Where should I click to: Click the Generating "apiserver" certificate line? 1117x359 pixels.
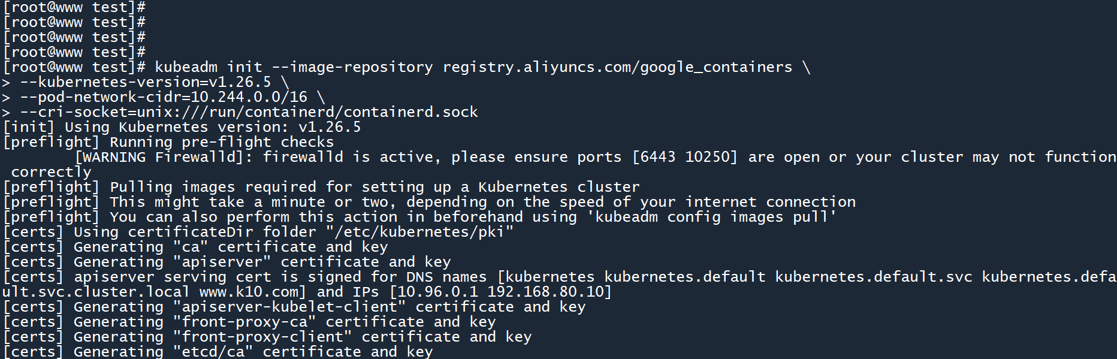(262, 262)
